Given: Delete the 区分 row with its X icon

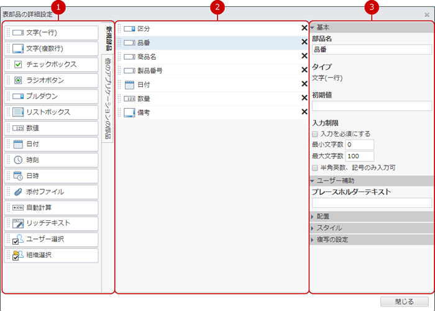Looking at the screenshot, I should tap(304, 29).
